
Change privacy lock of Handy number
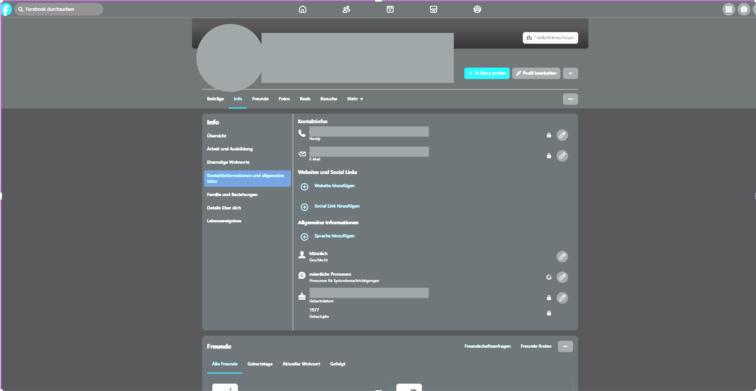pos(549,135)
